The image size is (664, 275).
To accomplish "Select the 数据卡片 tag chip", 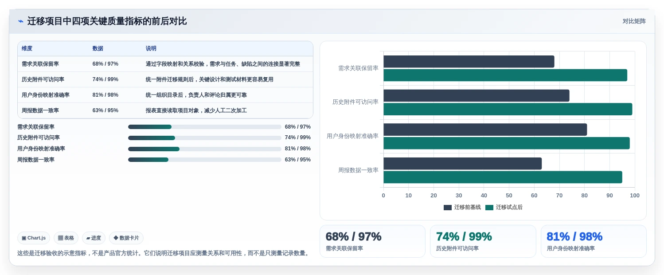I will (x=126, y=238).
